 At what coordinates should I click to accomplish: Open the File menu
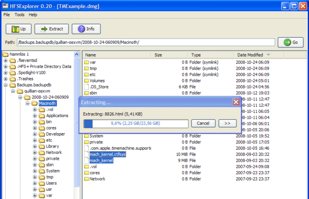click(6, 15)
